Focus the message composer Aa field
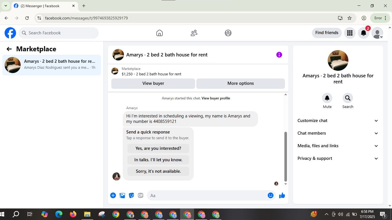 [x=211, y=195]
